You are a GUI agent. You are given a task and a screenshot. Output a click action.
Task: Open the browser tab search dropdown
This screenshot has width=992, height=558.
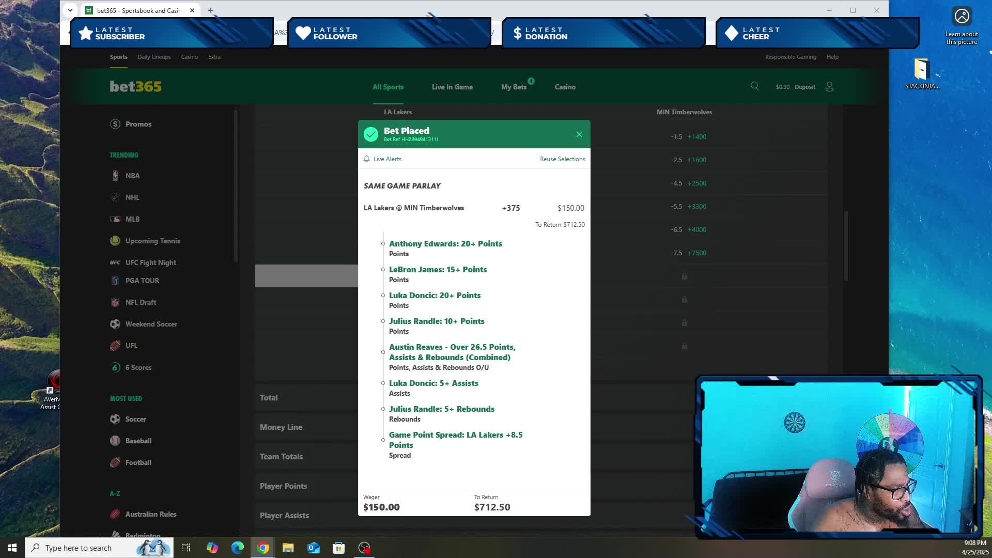pos(70,10)
